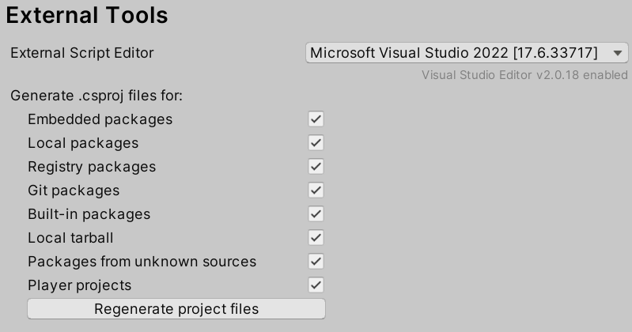Screen dimensions: 632x332
Task: Disable the Player projects checkbox
Action: tap(316, 285)
